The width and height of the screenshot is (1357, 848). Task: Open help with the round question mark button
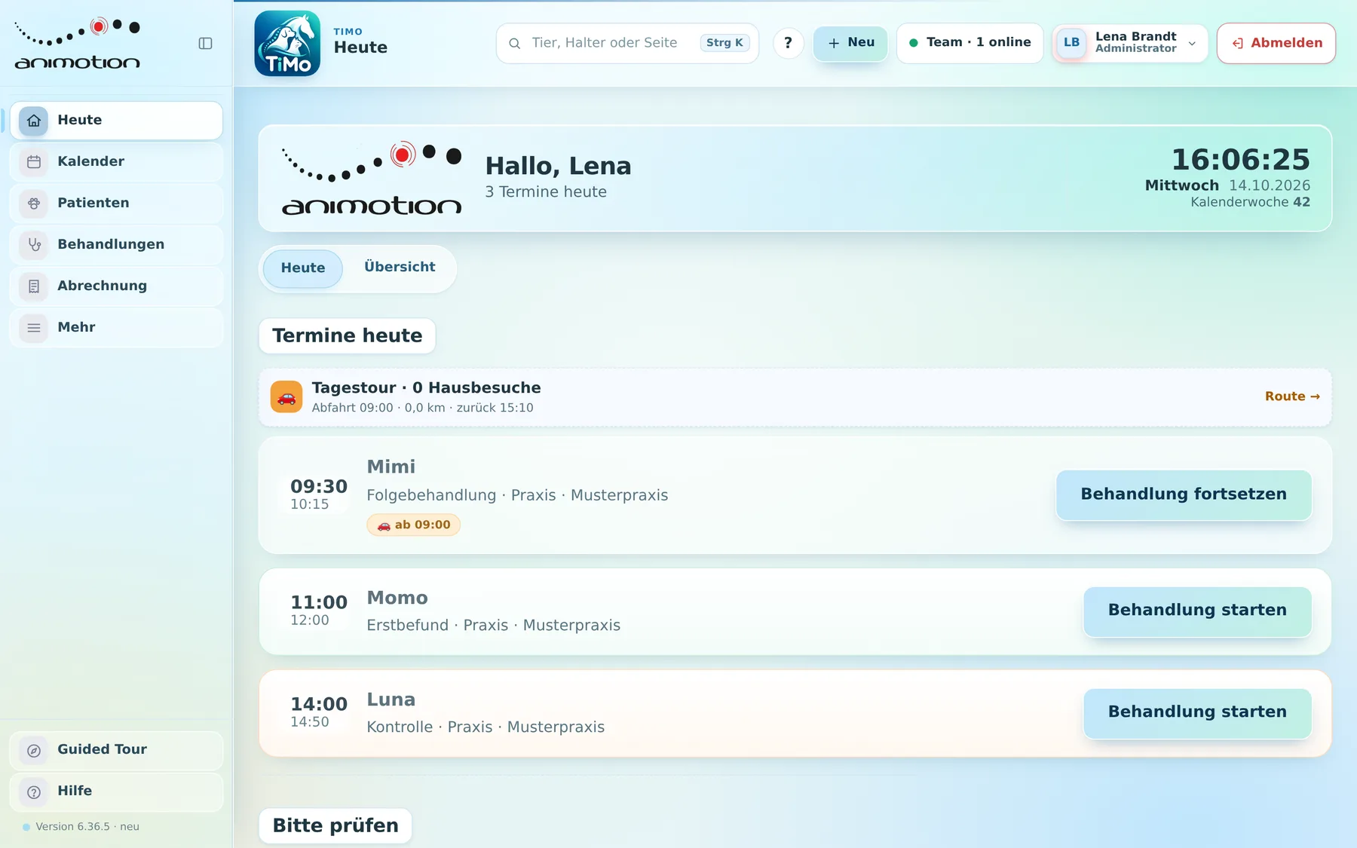tap(789, 43)
